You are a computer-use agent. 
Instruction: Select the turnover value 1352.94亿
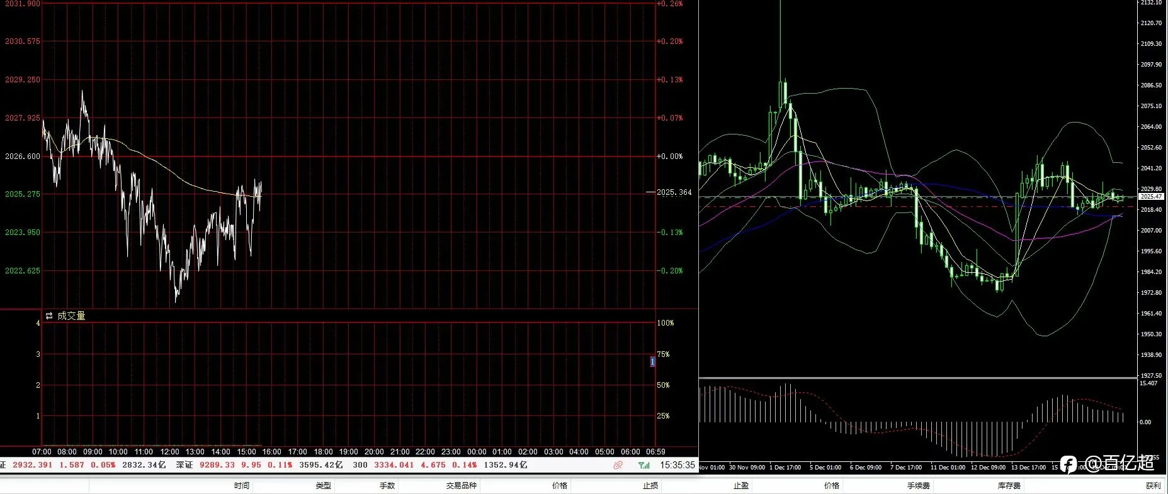click(506, 465)
